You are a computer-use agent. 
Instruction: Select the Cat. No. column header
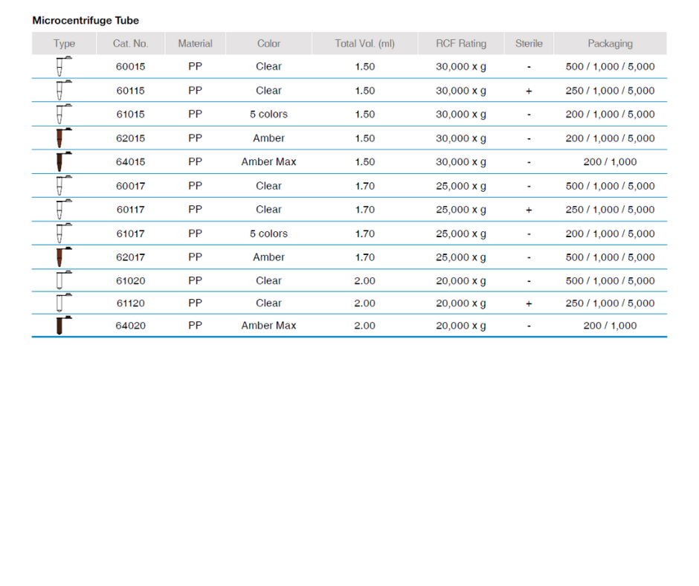pos(131,44)
